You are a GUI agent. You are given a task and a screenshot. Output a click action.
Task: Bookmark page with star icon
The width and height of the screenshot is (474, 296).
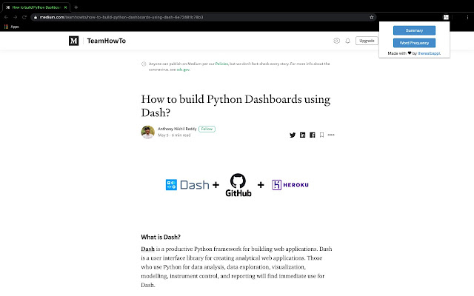click(372, 17)
